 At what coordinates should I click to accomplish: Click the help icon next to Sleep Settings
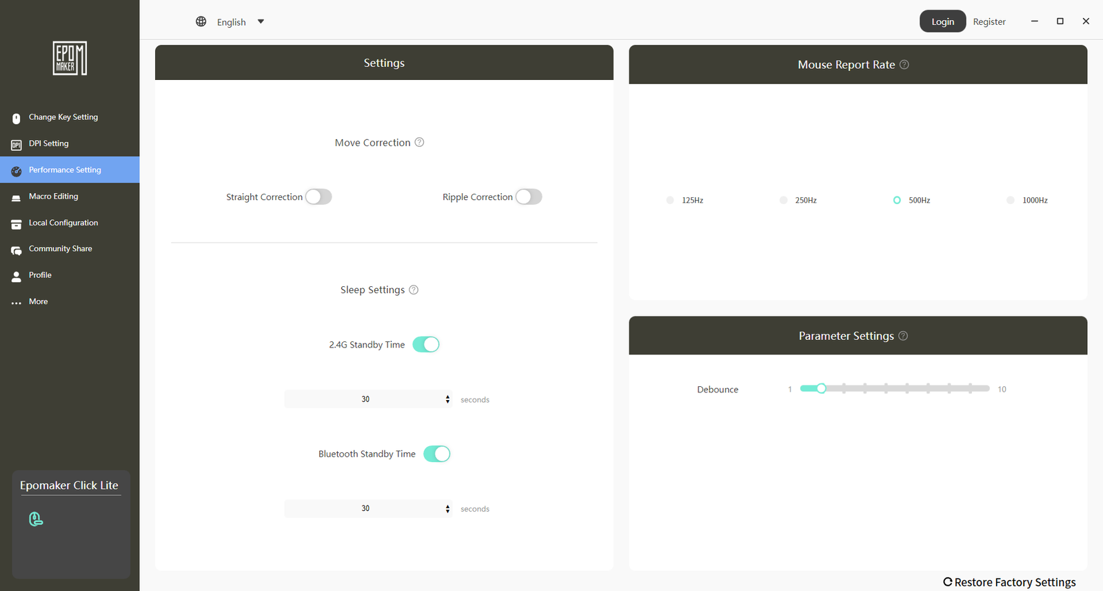click(x=414, y=290)
